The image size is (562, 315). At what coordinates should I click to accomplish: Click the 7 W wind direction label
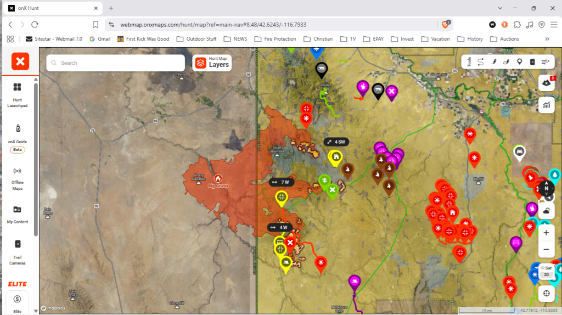click(282, 182)
